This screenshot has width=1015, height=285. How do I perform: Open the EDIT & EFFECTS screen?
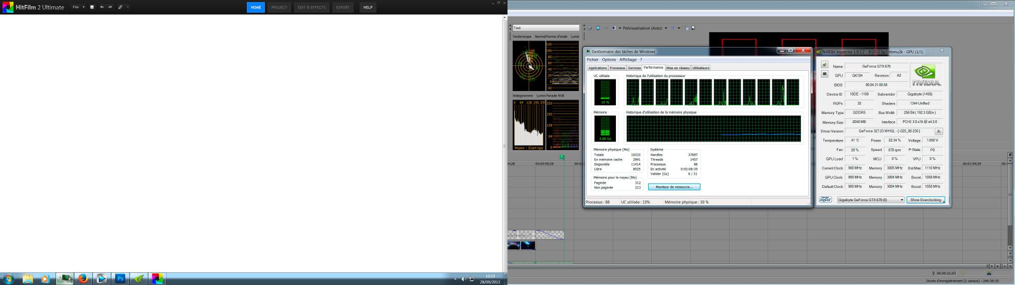tap(311, 7)
